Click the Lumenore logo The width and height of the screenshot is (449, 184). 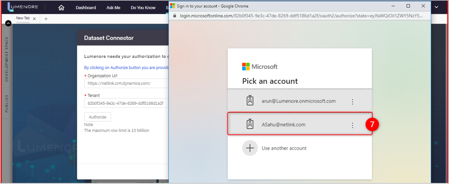[23, 7]
